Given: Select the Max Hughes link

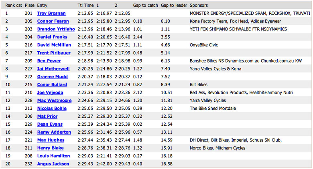Looking at the screenshot, I should 51,140.
